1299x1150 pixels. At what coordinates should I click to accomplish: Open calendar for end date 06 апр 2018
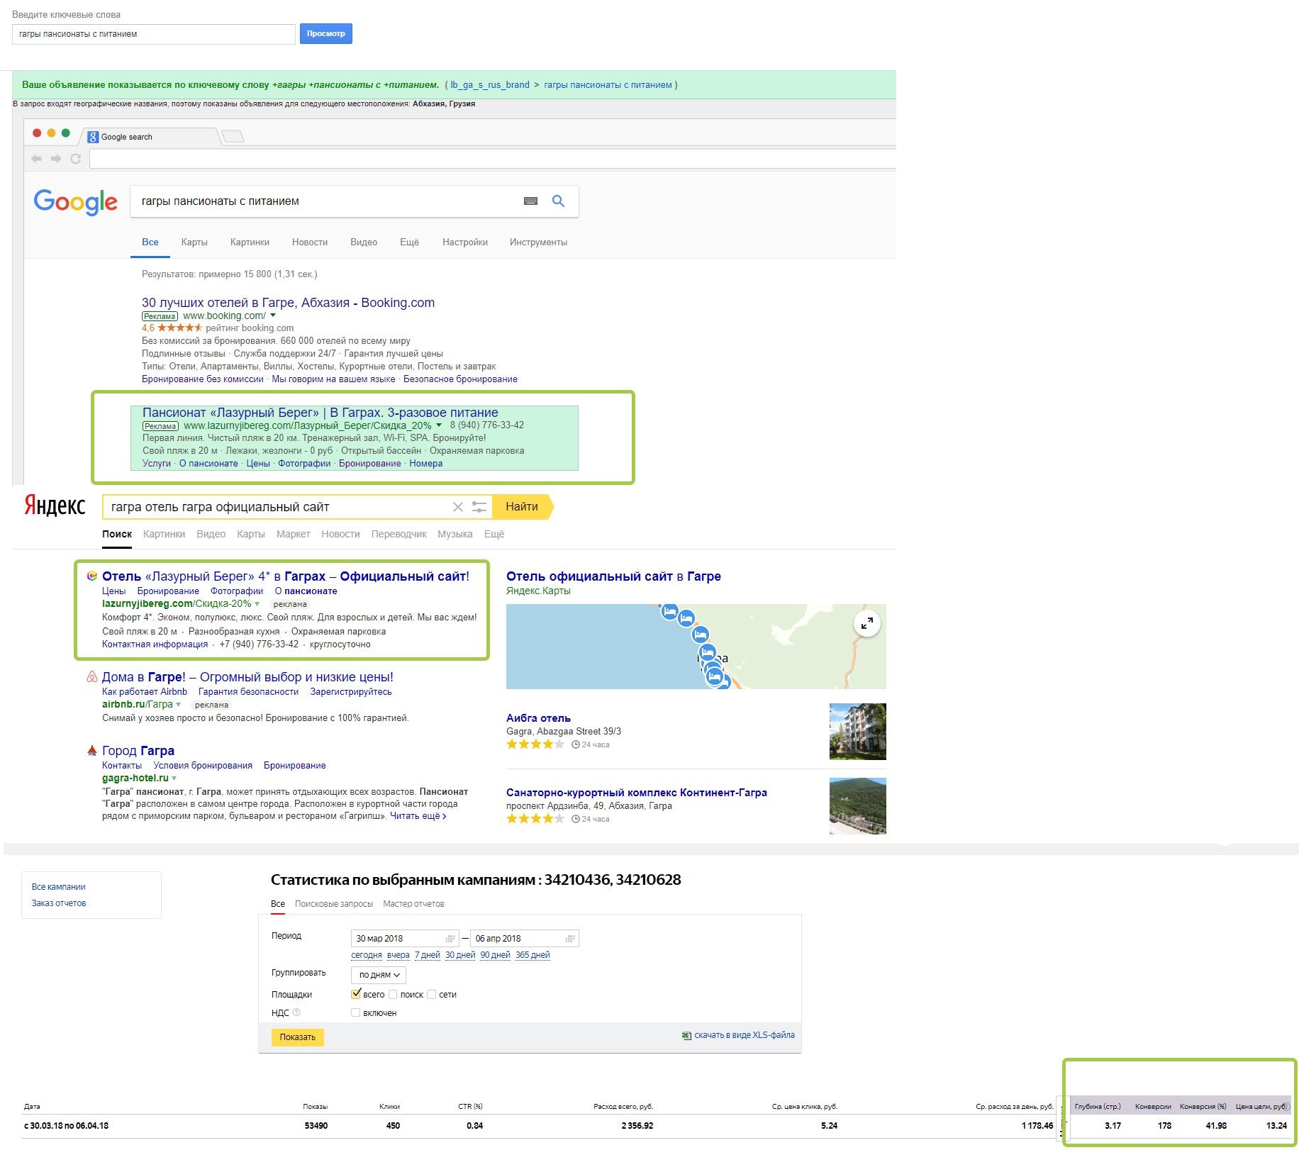569,939
